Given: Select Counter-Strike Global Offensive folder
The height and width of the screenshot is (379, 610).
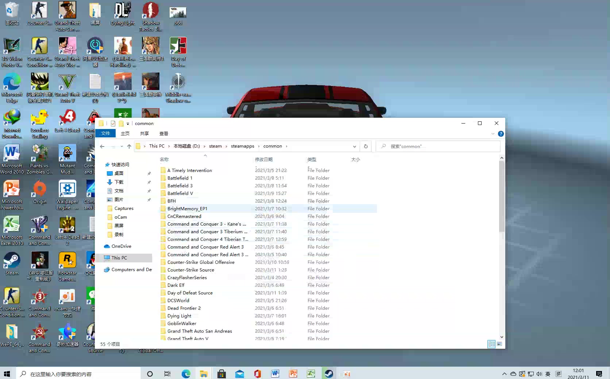Looking at the screenshot, I should (x=201, y=262).
